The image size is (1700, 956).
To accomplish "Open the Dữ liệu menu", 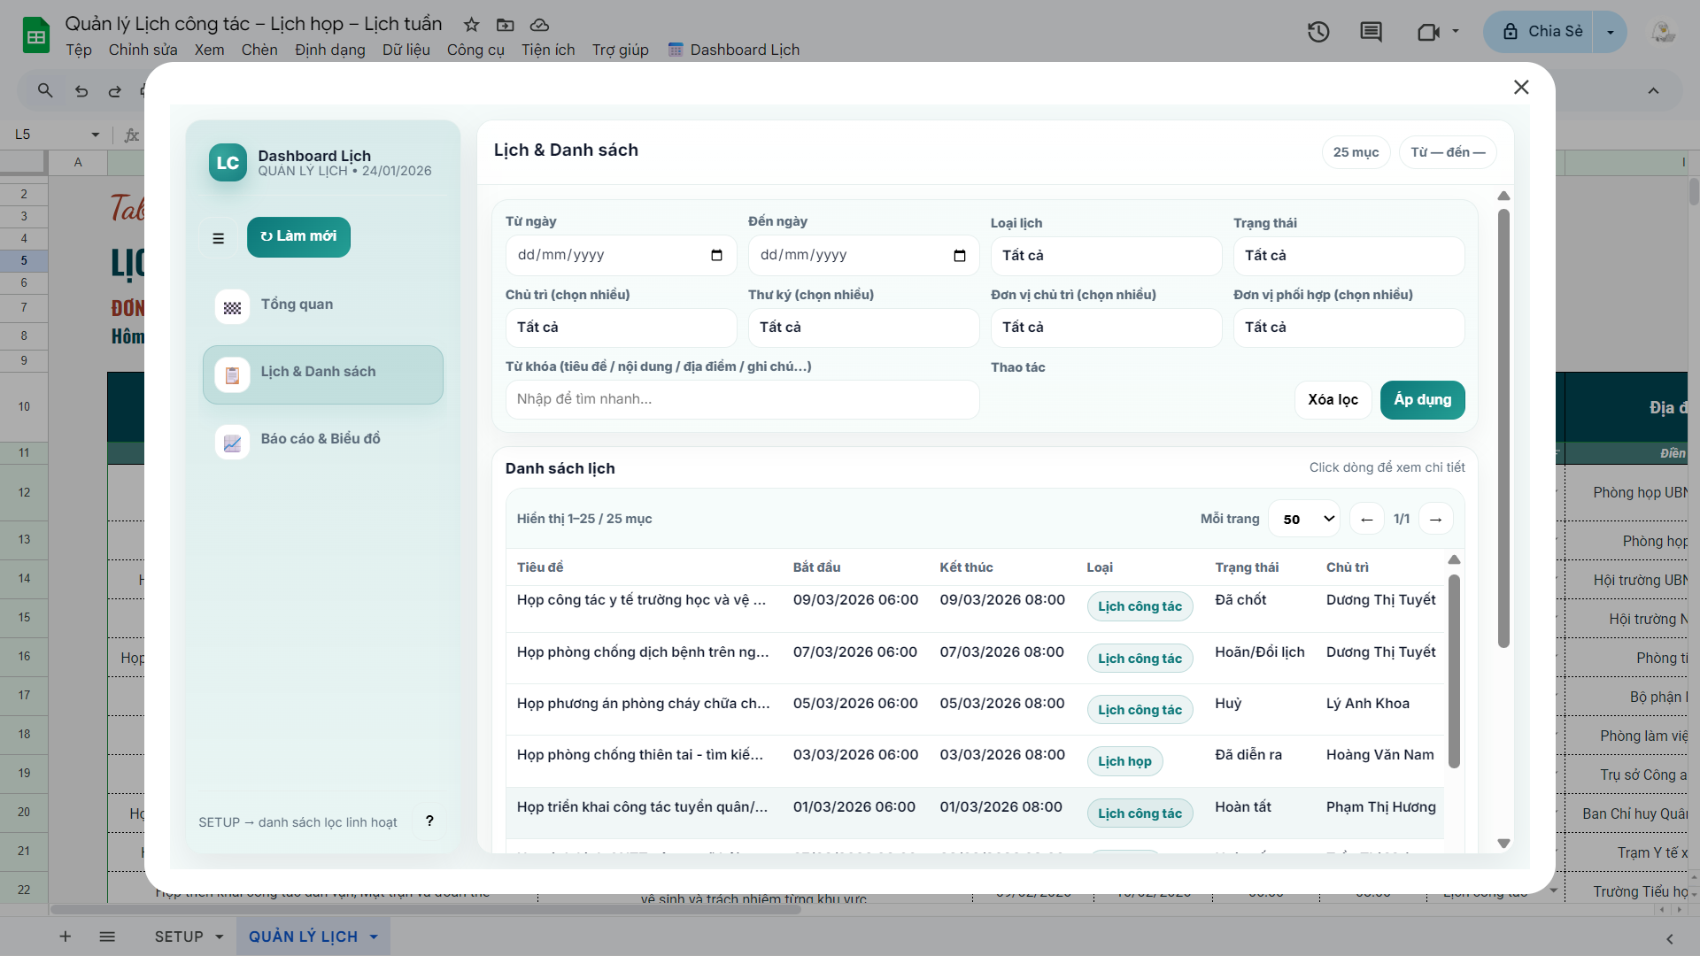I will [x=406, y=50].
